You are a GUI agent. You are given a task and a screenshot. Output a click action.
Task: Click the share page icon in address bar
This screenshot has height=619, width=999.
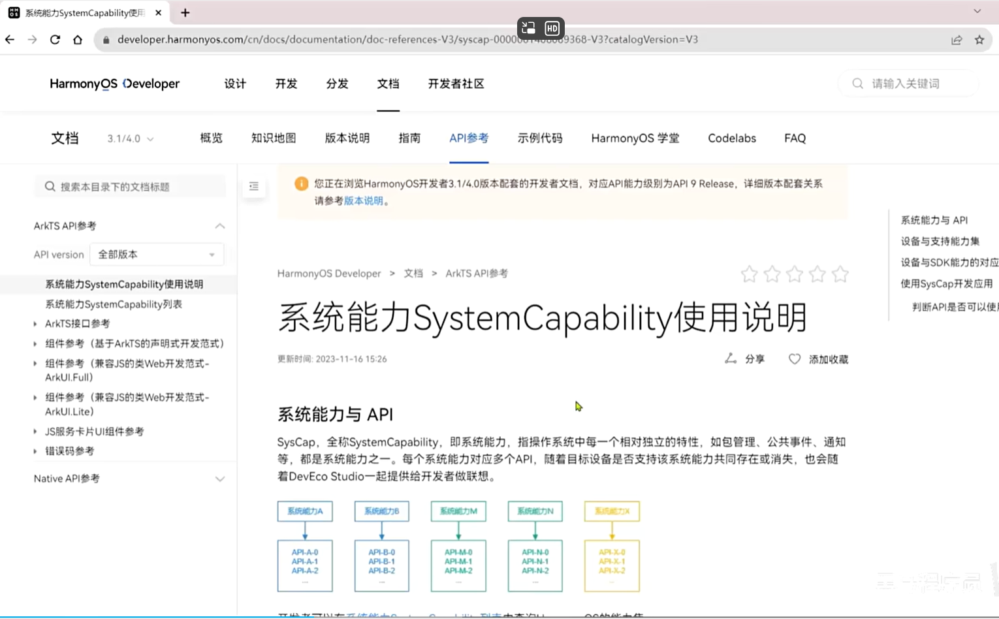point(957,40)
